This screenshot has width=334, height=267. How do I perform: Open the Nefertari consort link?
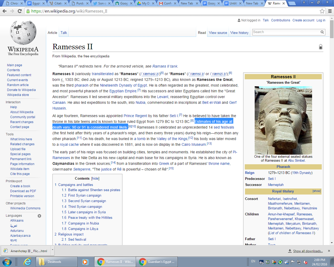[274, 199]
